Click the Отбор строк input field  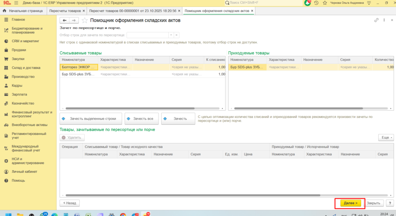point(147,35)
